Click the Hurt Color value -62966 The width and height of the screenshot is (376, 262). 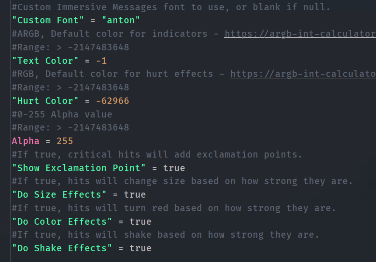coord(113,101)
